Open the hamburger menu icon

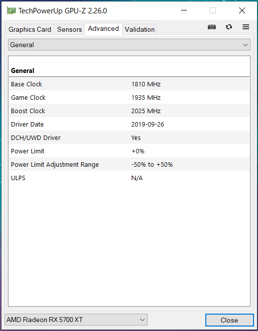click(x=246, y=27)
